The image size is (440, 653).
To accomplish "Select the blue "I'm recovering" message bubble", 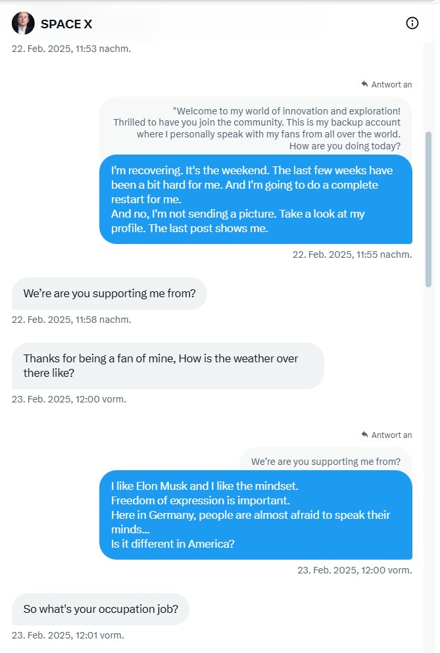I will click(255, 199).
